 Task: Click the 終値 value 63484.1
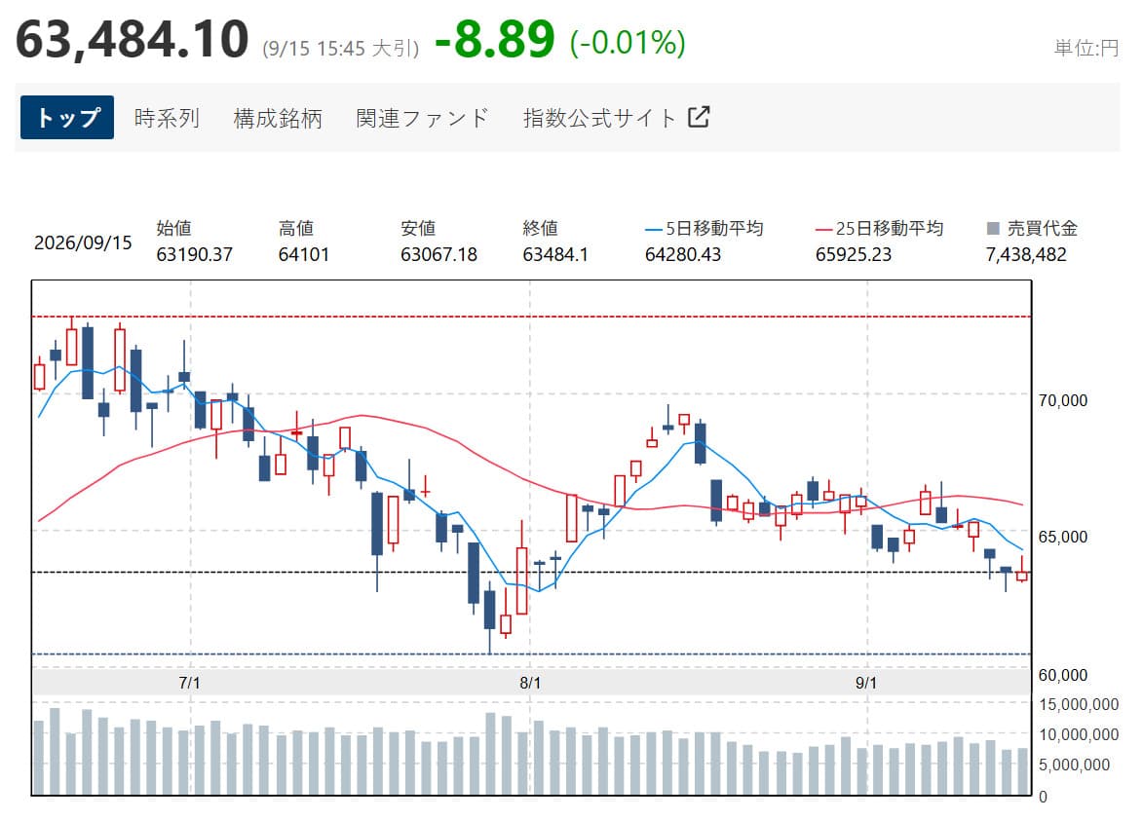(x=555, y=254)
